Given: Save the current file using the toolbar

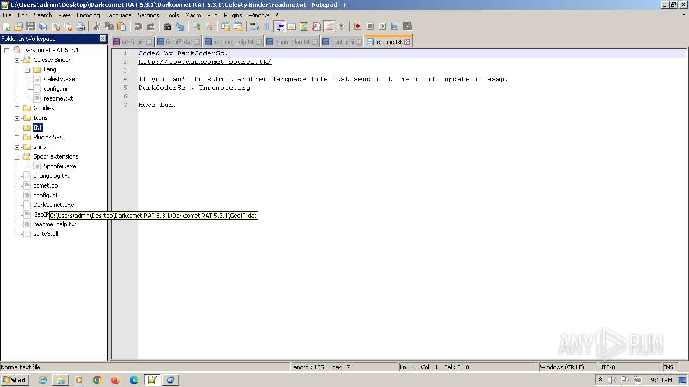Looking at the screenshot, I should [31, 26].
